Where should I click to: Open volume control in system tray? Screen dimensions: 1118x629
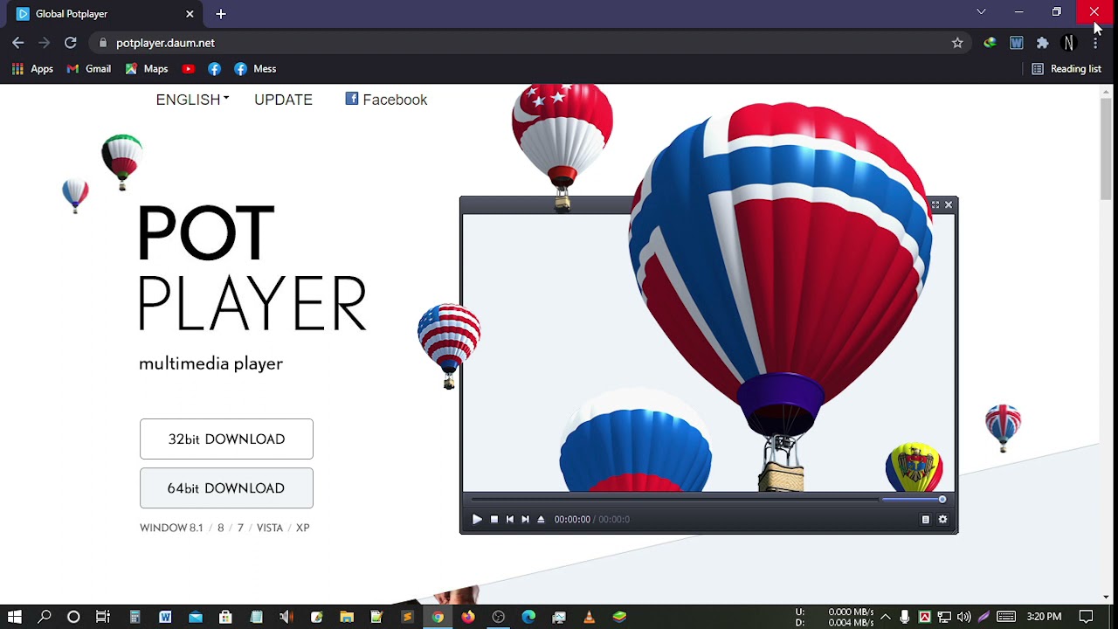[964, 617]
